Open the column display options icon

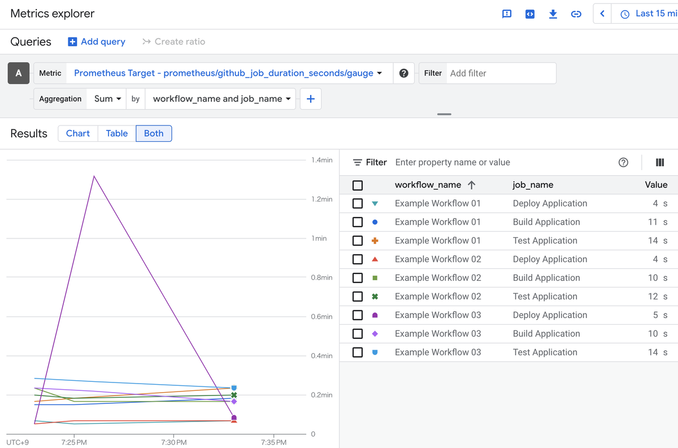(660, 162)
